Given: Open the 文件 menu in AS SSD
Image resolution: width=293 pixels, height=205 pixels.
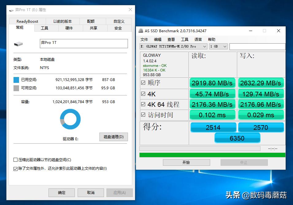Looking at the screenshot, I should [x=144, y=39].
